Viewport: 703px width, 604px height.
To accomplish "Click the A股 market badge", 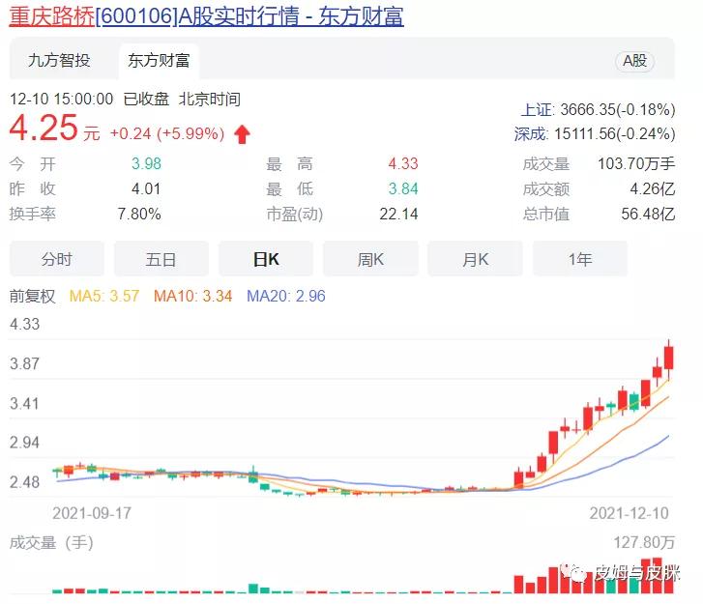I will pos(635,61).
